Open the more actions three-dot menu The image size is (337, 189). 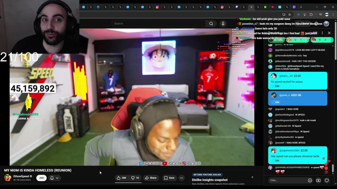click(x=181, y=178)
